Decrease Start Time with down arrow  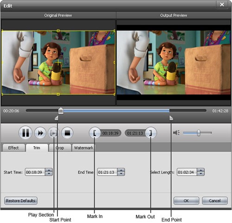[49, 174]
